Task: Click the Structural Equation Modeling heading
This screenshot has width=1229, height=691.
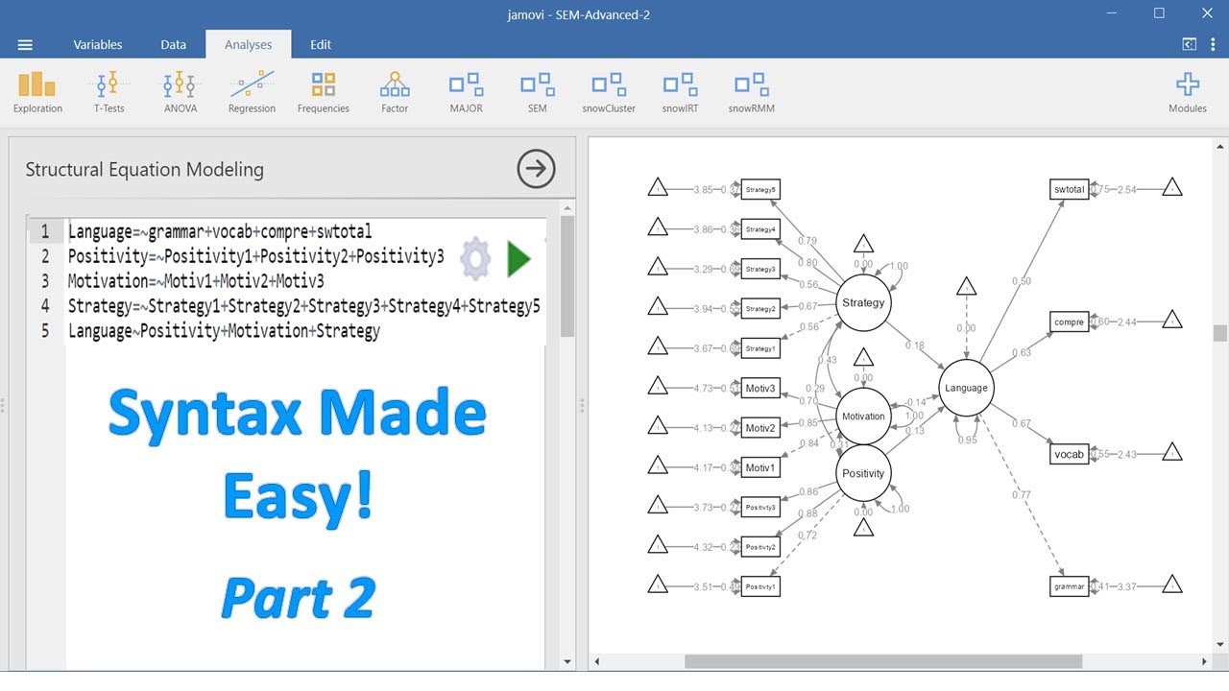Action: point(144,170)
